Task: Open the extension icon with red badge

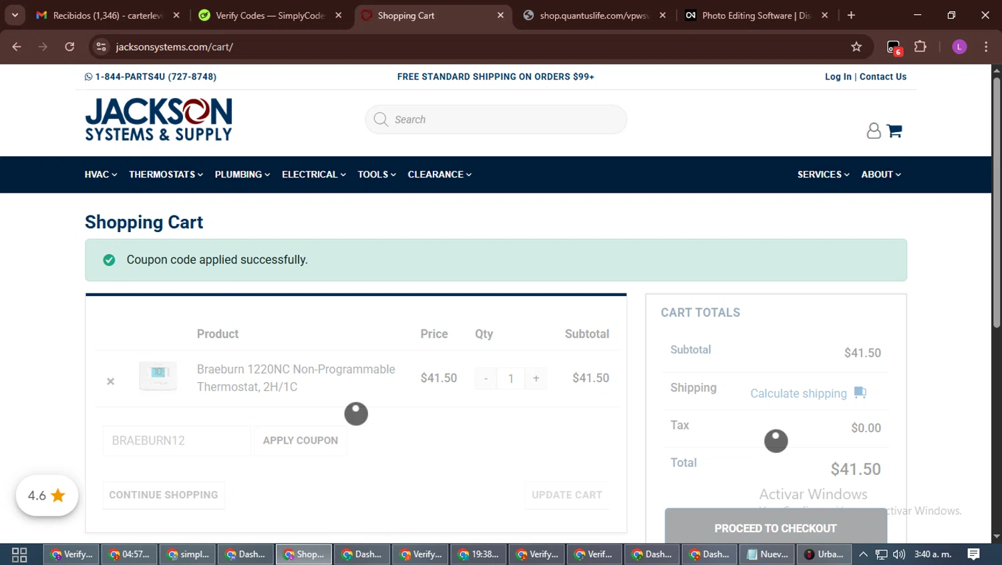Action: [894, 47]
